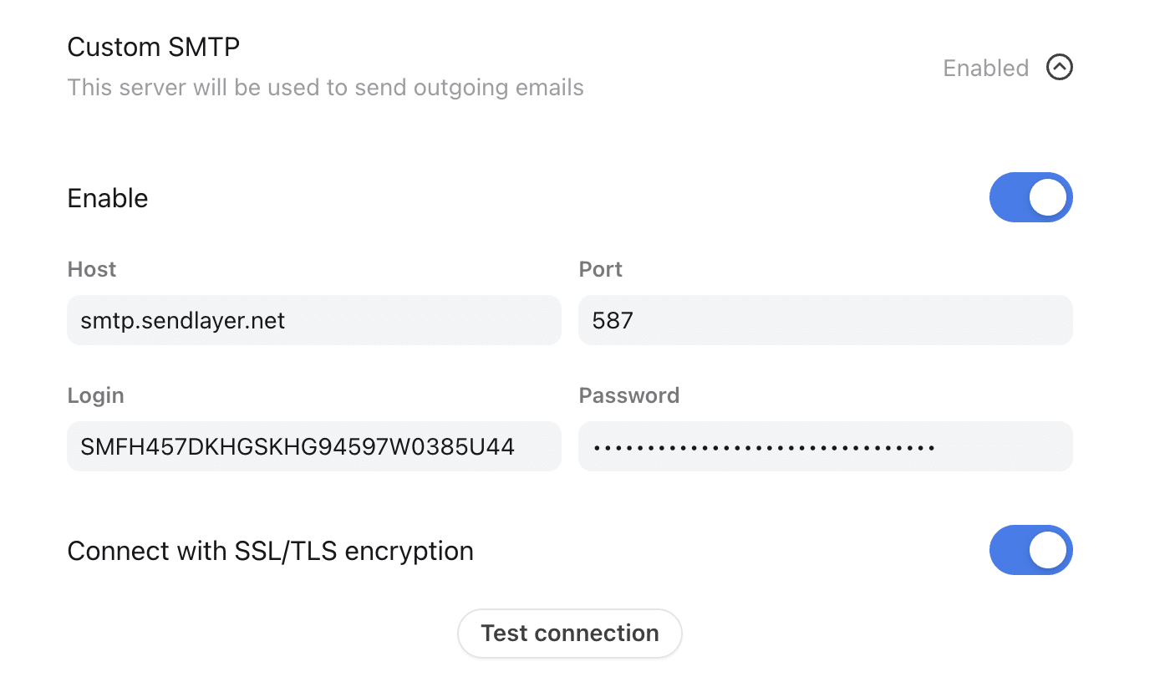Click the Enabled status label
This screenshot has height=677, width=1170.
coord(985,68)
